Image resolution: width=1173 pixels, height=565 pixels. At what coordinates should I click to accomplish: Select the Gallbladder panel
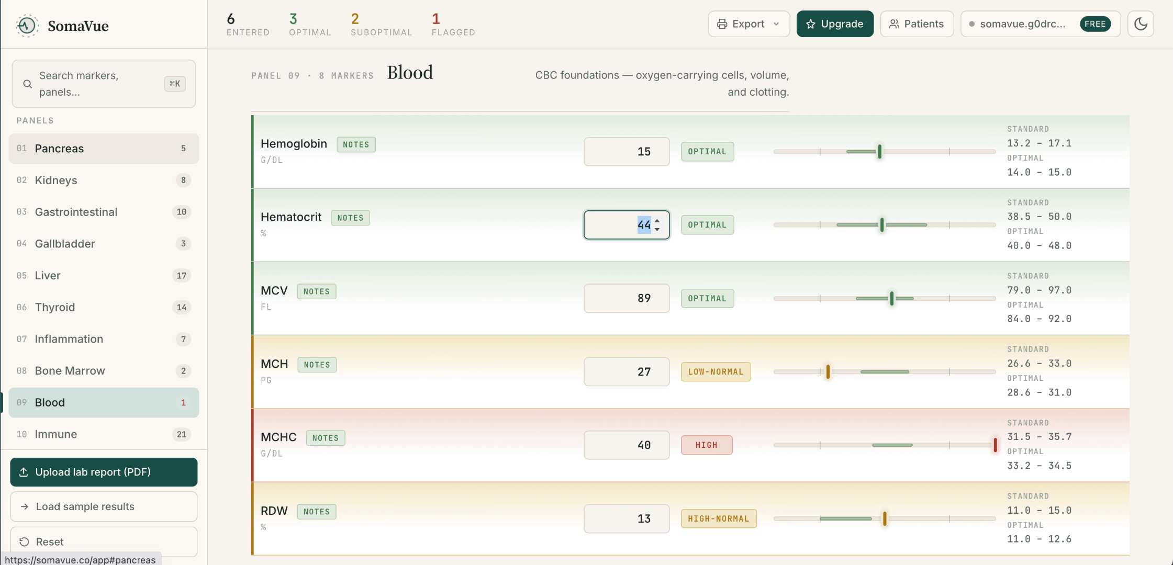(104, 244)
